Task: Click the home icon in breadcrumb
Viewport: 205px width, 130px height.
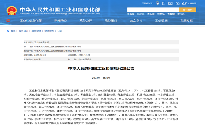Action: (8, 31)
